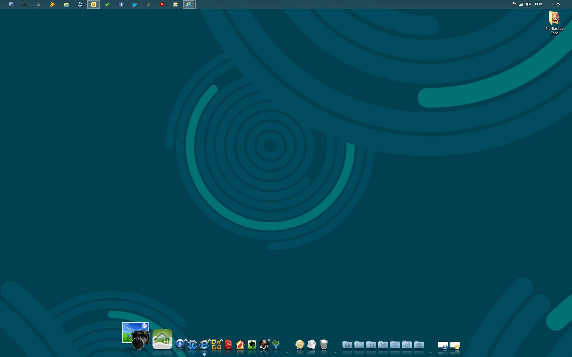This screenshot has height=357, width=572.
Task: Switch to Internet Explorer in the taskbar
Action: 189,4
